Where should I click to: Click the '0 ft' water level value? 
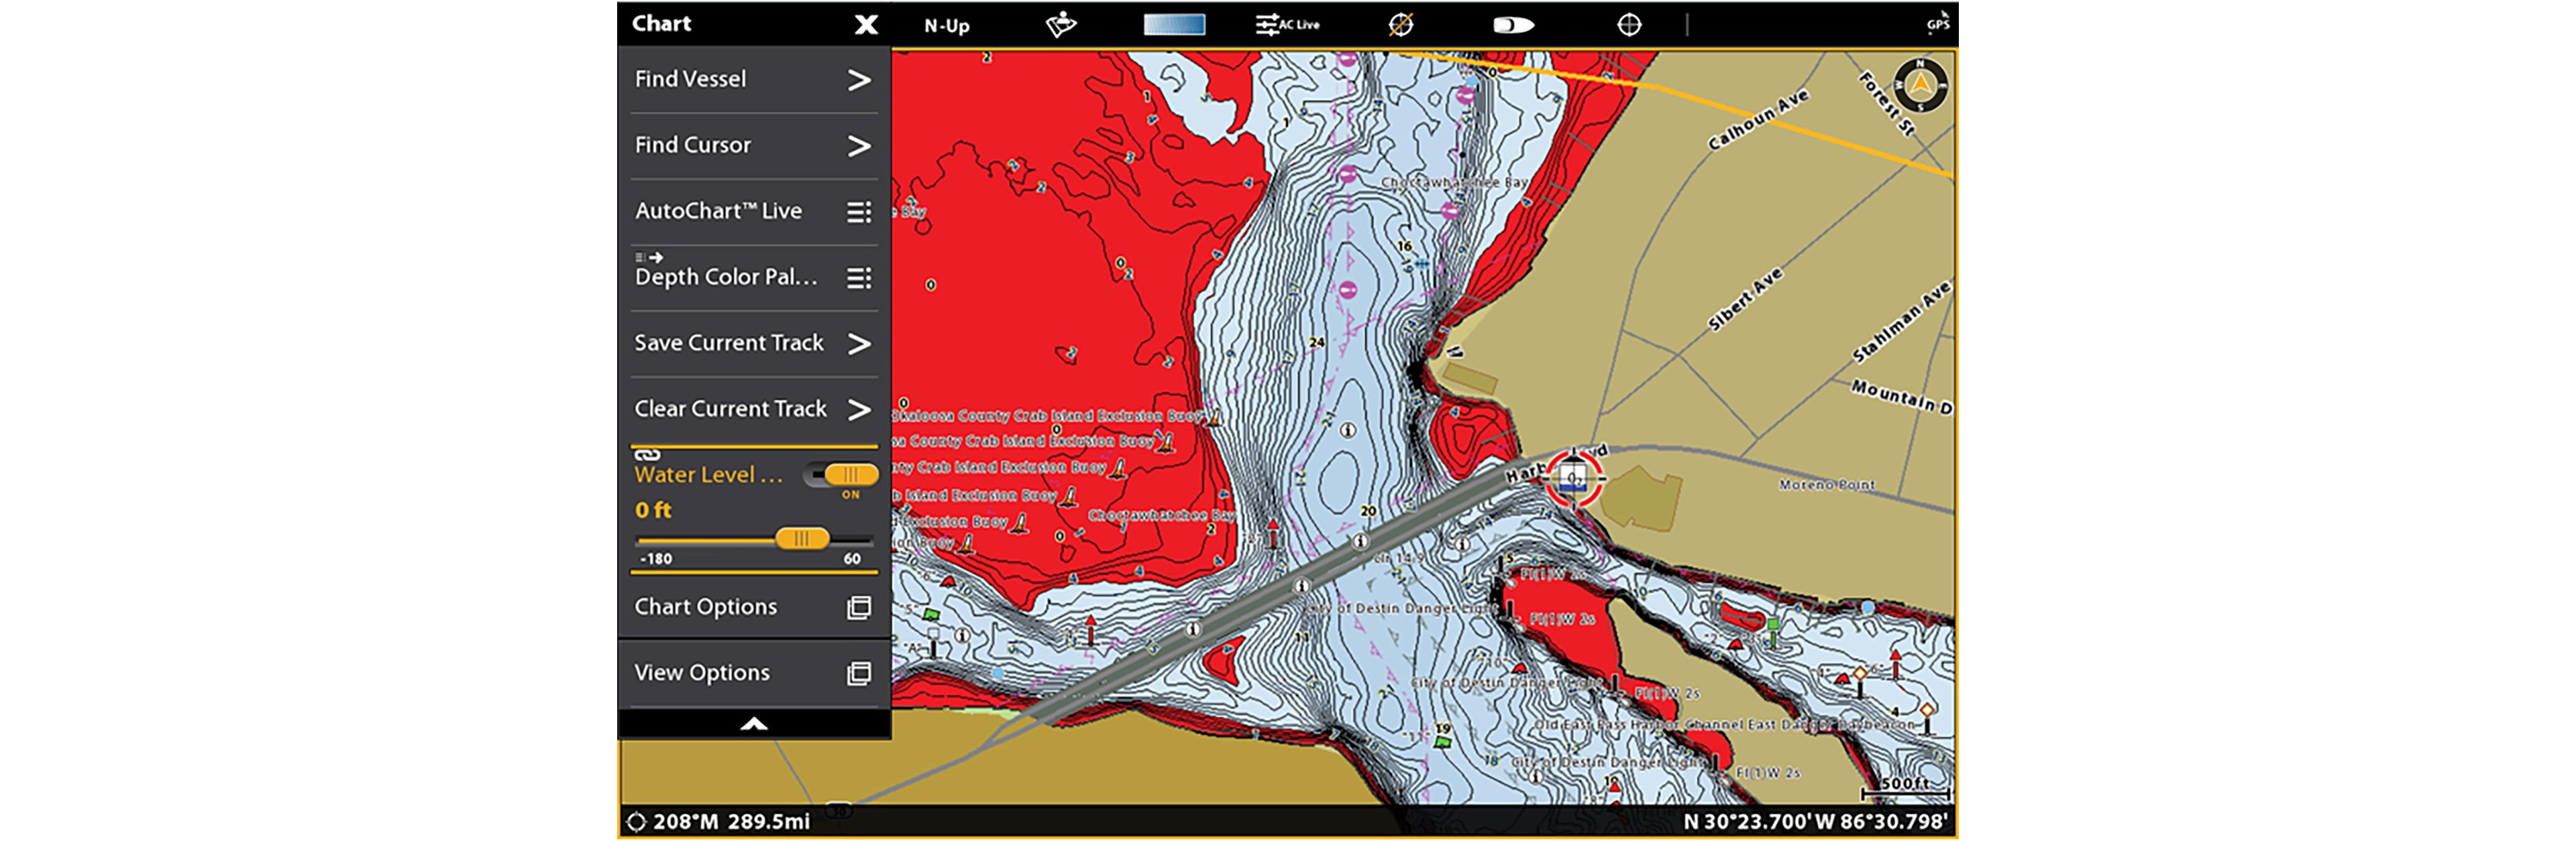653,511
